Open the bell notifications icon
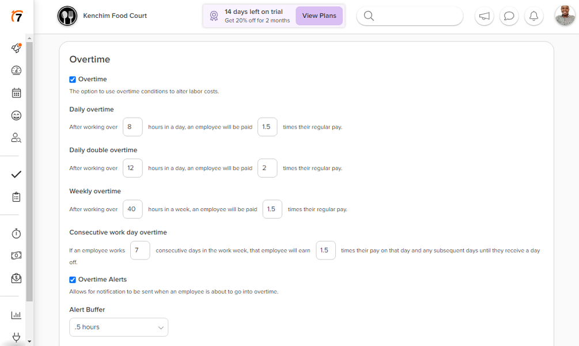 pyautogui.click(x=533, y=16)
